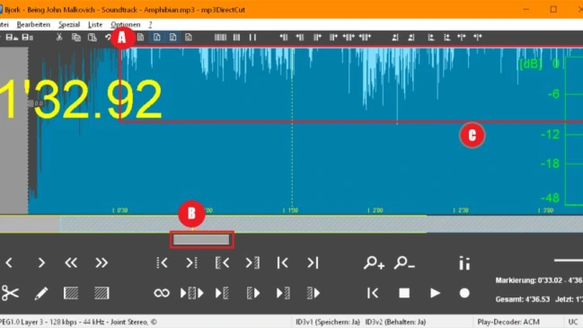Click the -12 dB level label

[x=551, y=134]
